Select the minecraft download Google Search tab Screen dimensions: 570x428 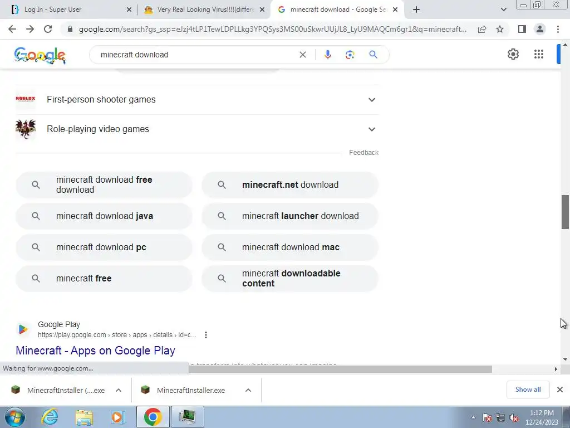coord(337,9)
